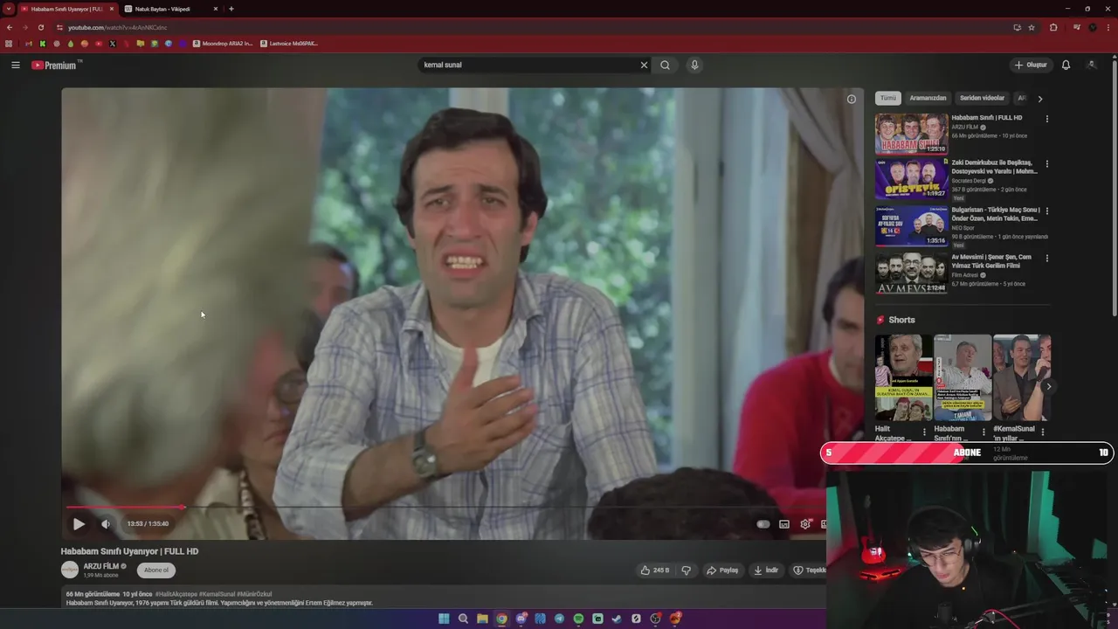Open Windows taskbar search
The height and width of the screenshot is (629, 1118).
463,619
